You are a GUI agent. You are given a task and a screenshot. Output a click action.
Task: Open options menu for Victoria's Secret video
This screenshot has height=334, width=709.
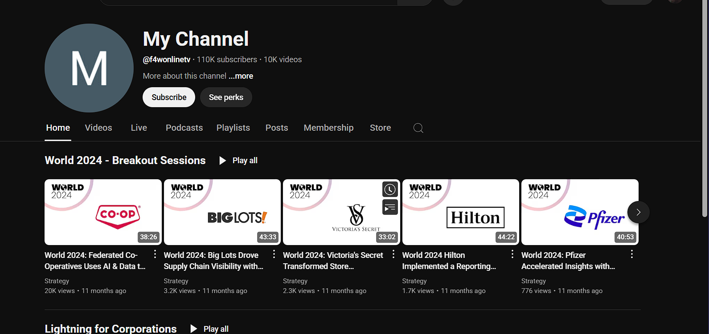(x=393, y=254)
